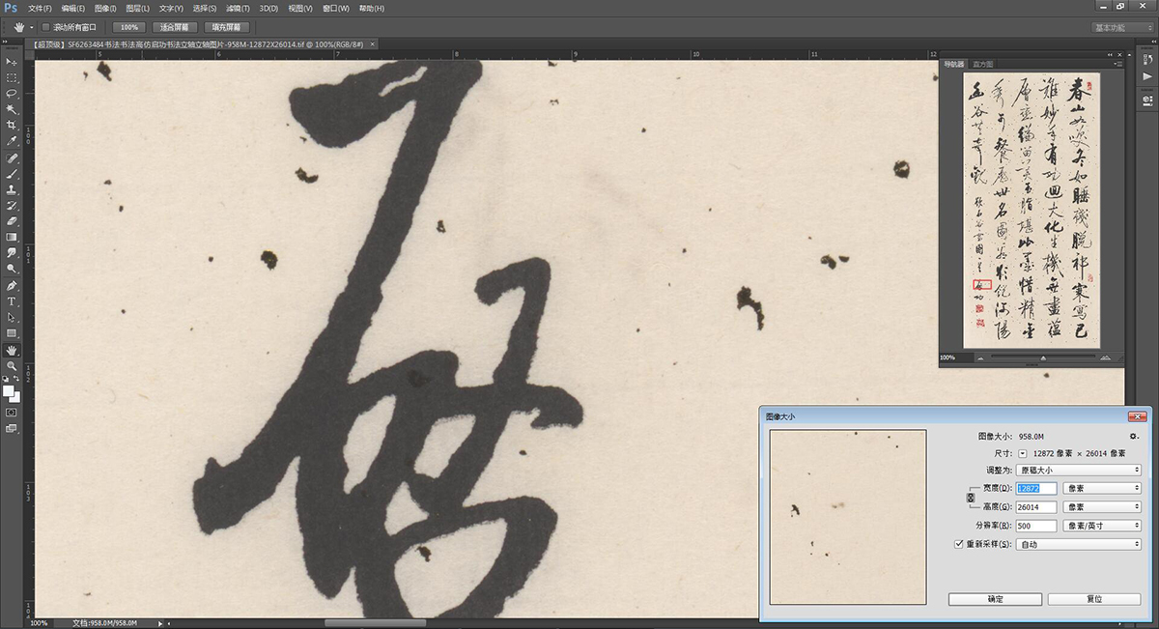The width and height of the screenshot is (1159, 629).
Task: Click the 高度 input field
Action: (1036, 506)
